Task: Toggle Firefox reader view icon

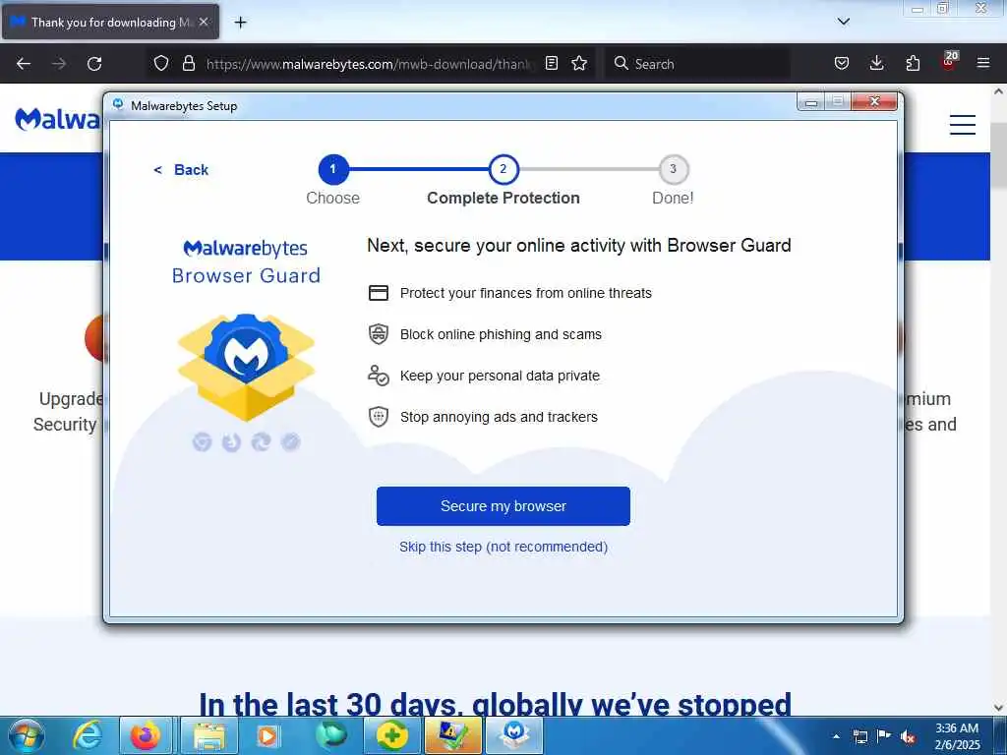Action: 551,64
